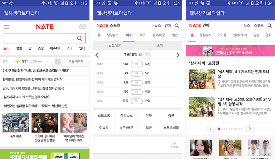Open the headline about 한민구 국방장관
Image resolution: width=275 pixels, height=159 pixels.
(36, 71)
